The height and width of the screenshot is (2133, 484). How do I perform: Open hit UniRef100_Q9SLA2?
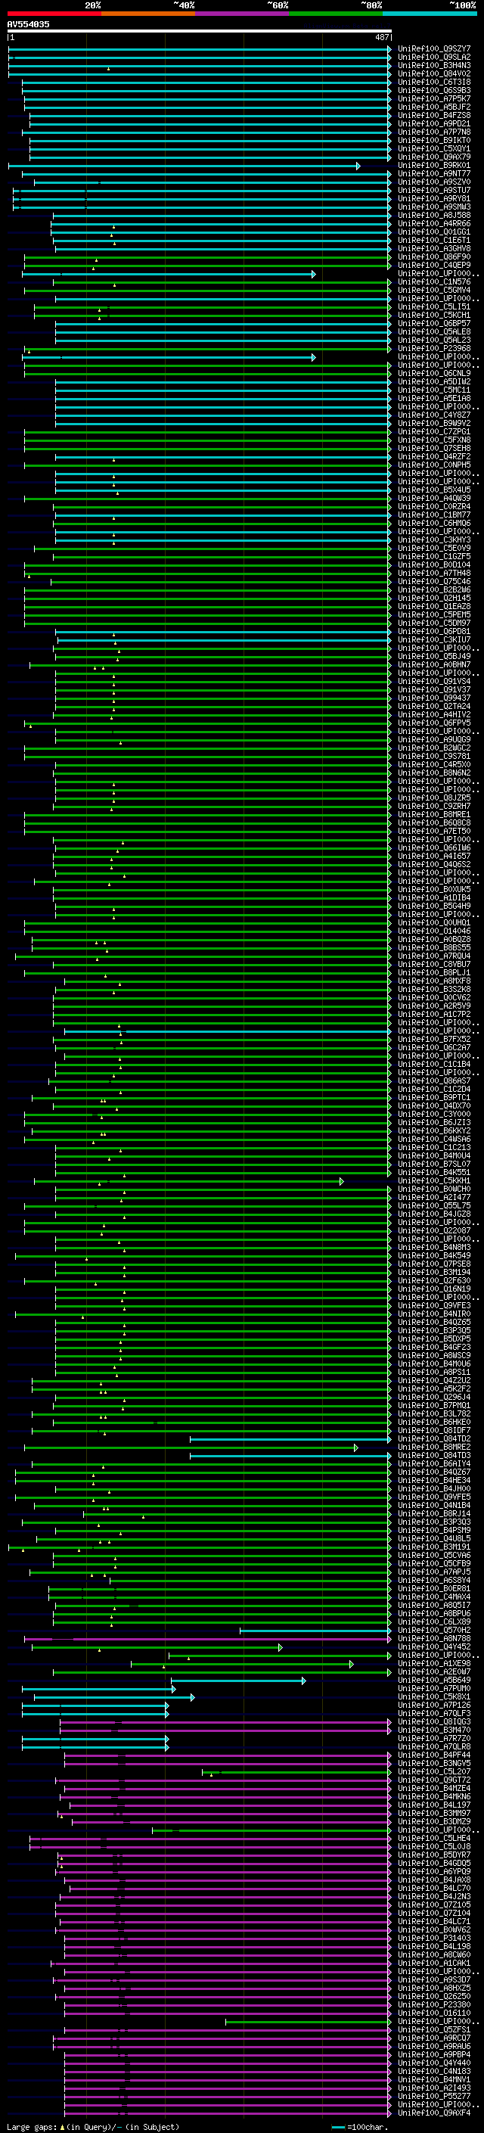[434, 58]
